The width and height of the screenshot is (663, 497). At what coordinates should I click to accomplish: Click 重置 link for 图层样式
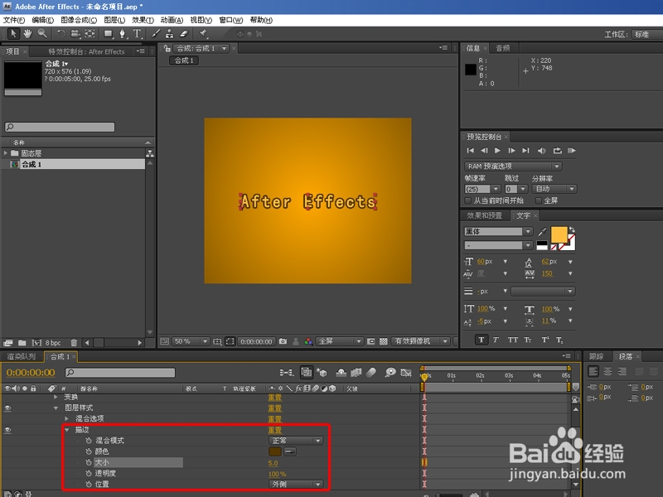(x=275, y=408)
